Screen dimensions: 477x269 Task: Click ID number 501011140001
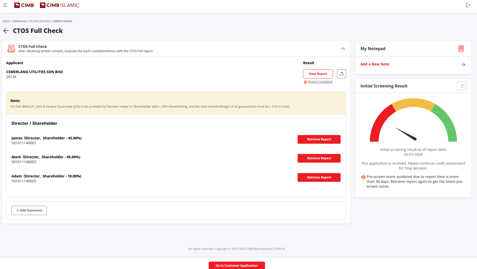click(x=24, y=143)
